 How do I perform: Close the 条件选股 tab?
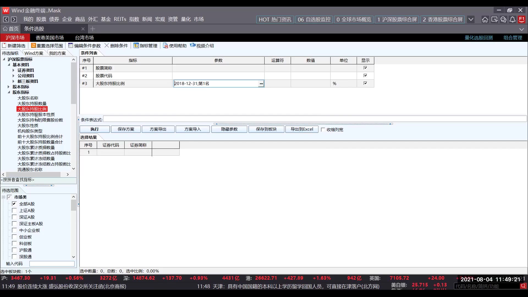[83, 29]
